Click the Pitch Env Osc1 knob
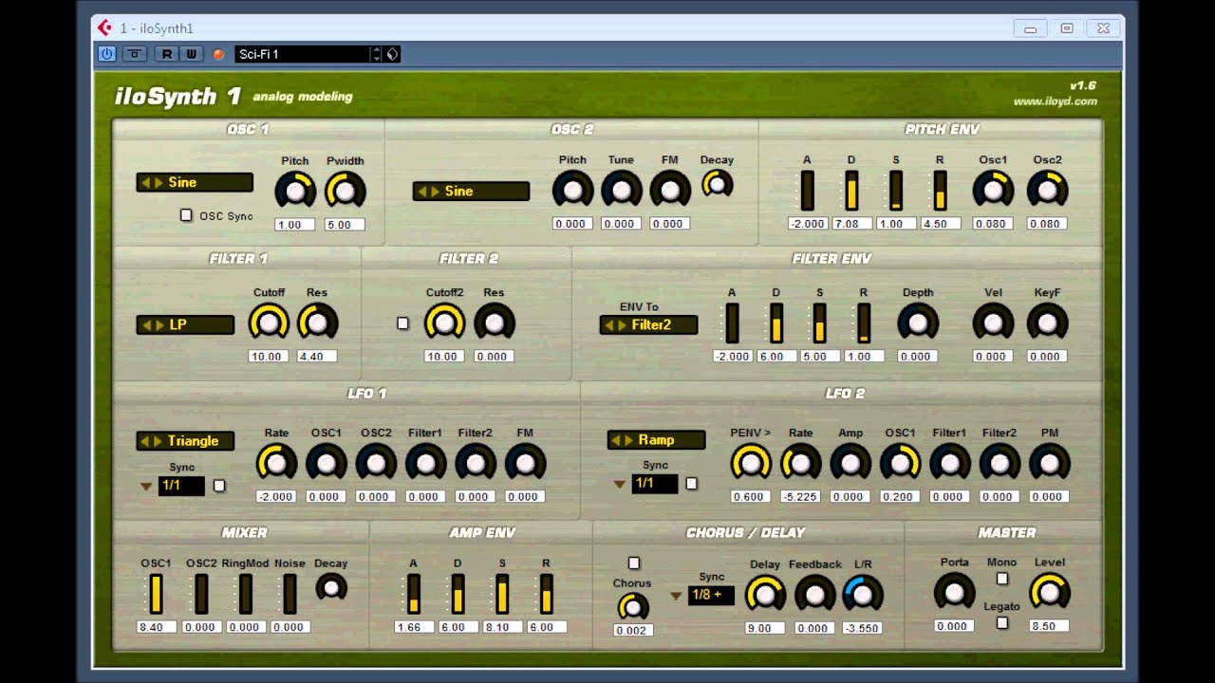 [x=993, y=191]
